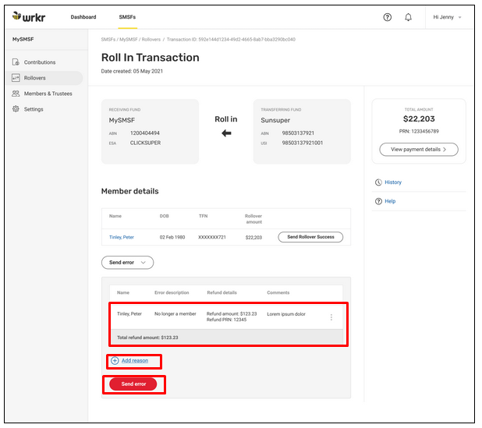Click No longer a member error description
The width and height of the screenshot is (482, 428).
[x=175, y=313]
